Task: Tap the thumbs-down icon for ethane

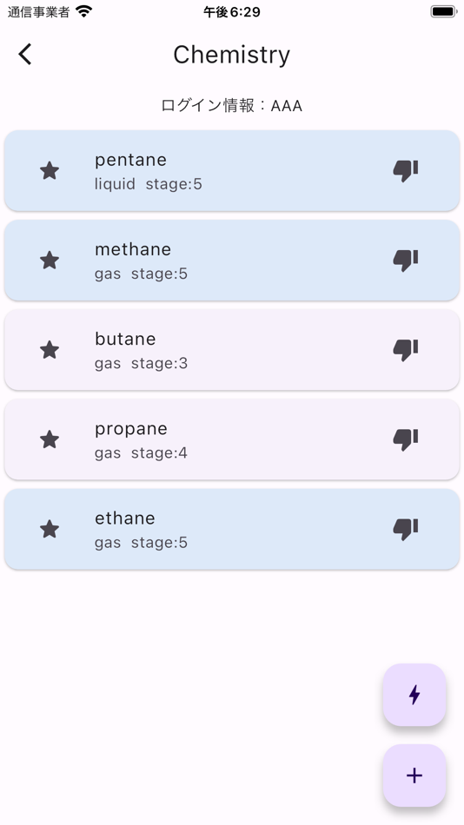Action: (x=406, y=530)
